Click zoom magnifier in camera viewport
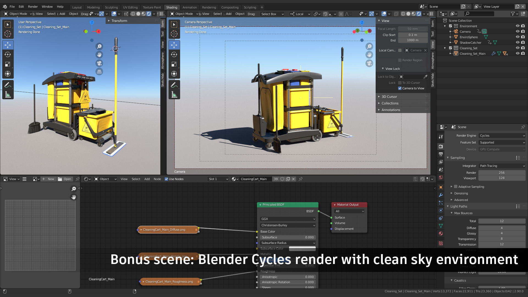Viewport: 528px width, 297px height. [369, 46]
